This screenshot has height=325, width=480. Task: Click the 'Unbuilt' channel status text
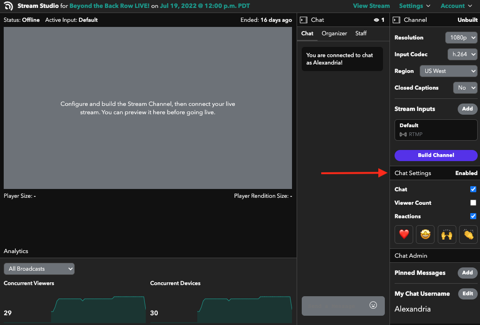click(467, 20)
